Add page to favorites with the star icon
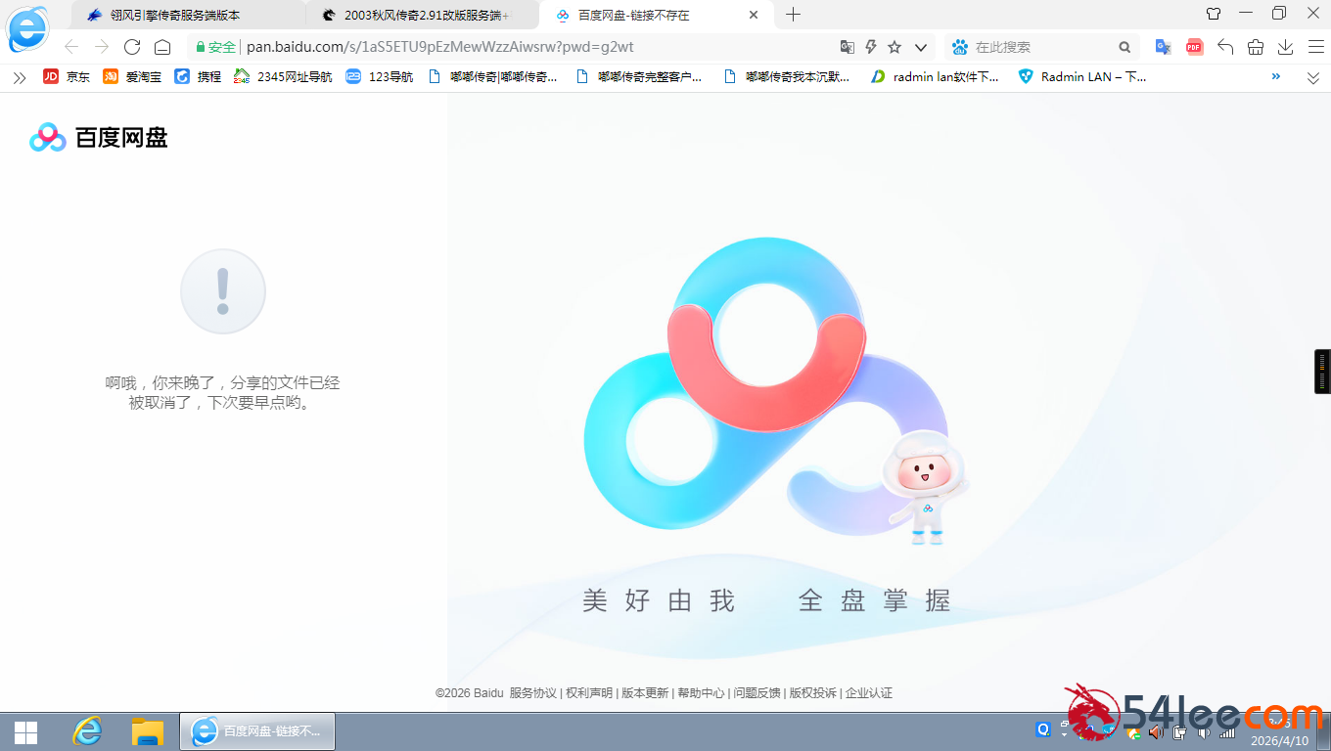 click(x=895, y=46)
